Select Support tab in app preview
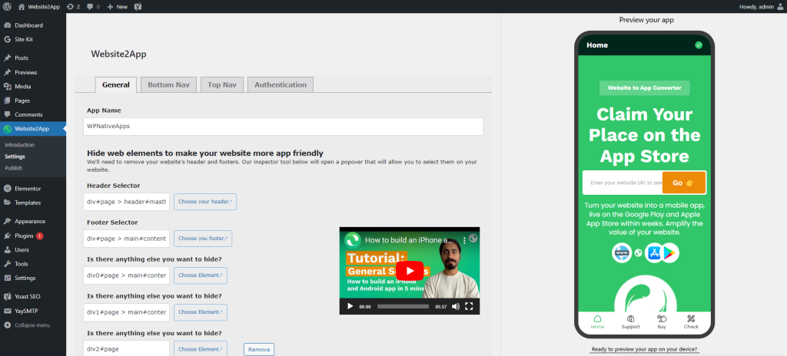This screenshot has width=787, height=356. 630,322
